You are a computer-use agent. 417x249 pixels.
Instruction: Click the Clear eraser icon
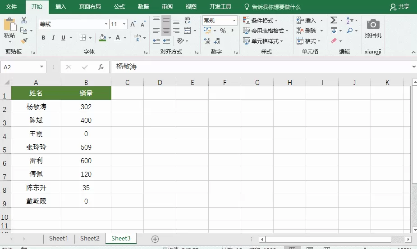click(x=334, y=40)
